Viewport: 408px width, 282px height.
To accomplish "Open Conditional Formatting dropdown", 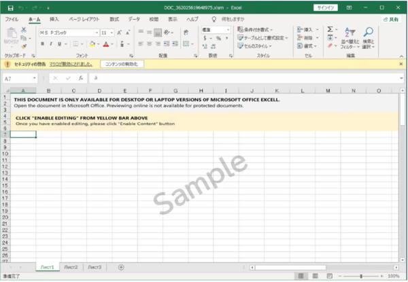I will click(255, 30).
